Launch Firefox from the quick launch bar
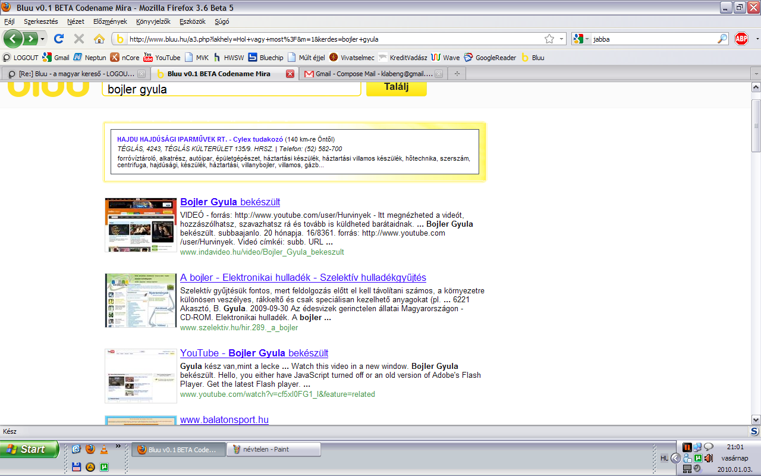The height and width of the screenshot is (476, 761). pyautogui.click(x=90, y=449)
